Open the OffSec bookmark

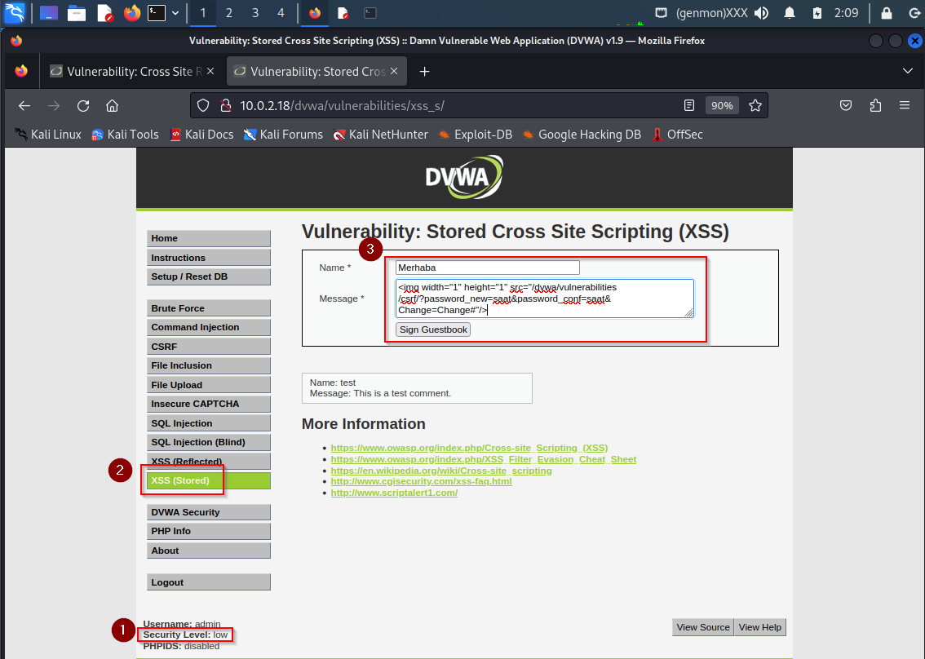pos(677,135)
